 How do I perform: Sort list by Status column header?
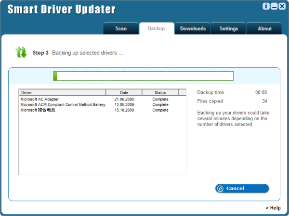[160, 93]
